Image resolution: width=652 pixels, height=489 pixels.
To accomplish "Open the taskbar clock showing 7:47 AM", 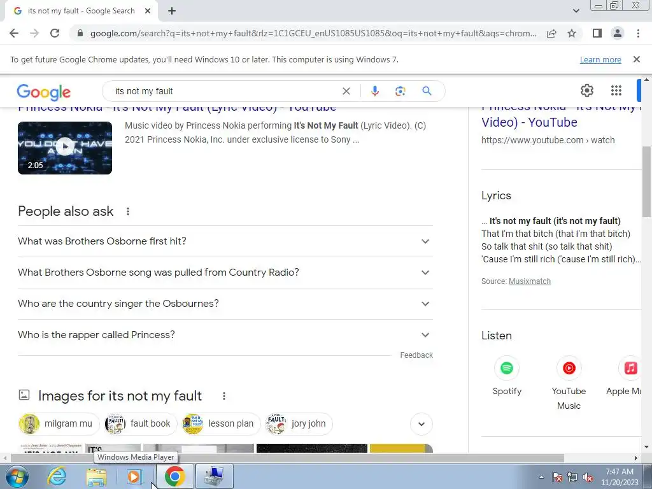I will coord(620,477).
